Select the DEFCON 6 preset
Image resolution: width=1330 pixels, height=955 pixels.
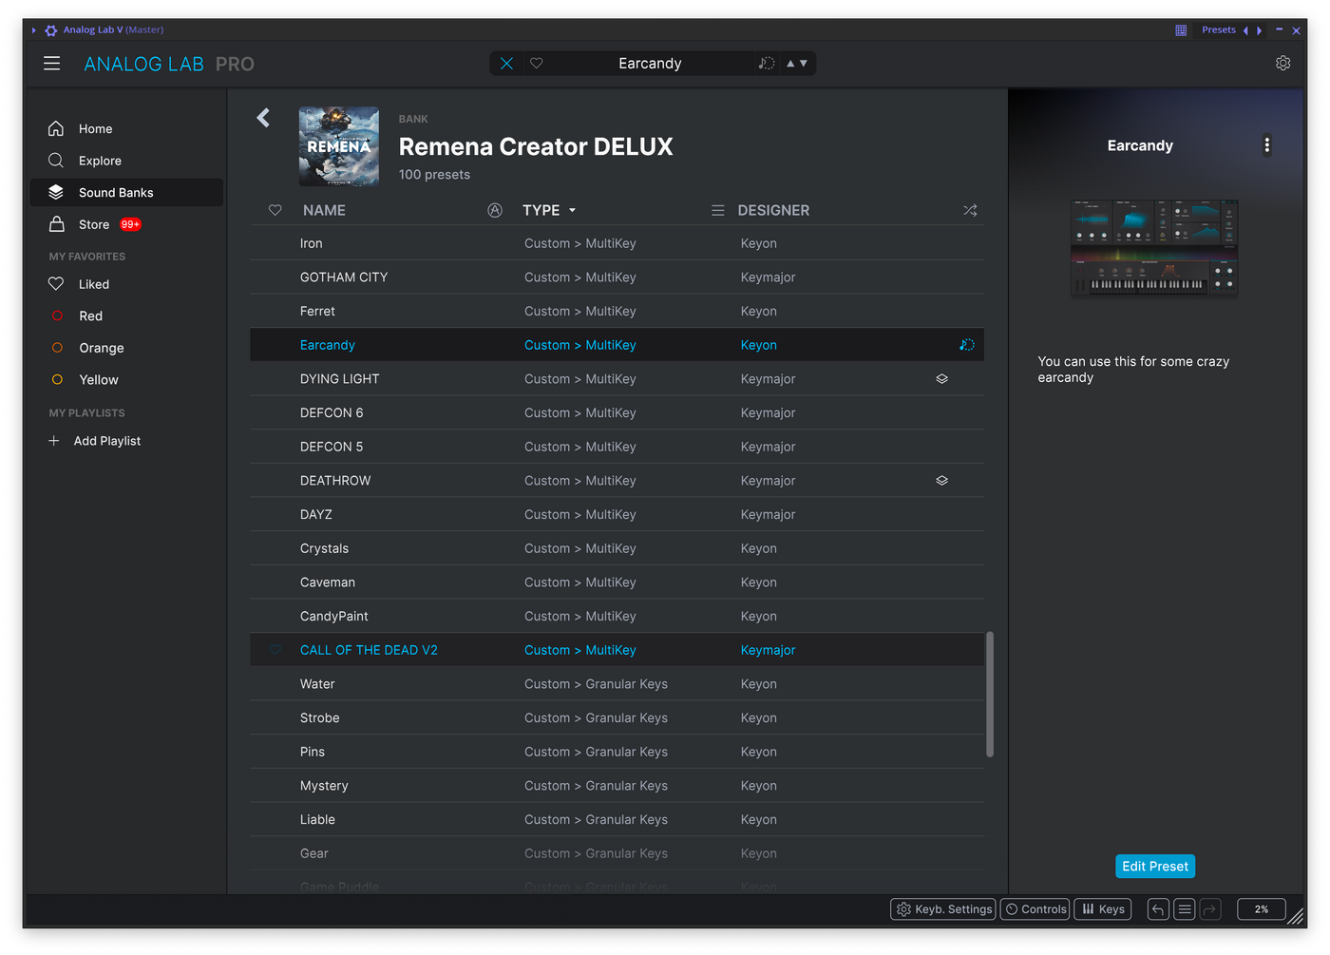click(617, 412)
